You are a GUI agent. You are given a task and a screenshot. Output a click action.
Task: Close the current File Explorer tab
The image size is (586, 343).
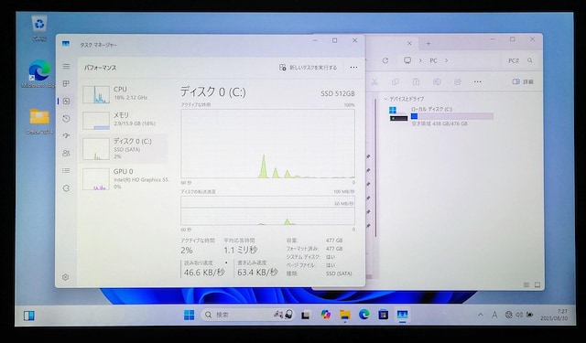coord(409,44)
